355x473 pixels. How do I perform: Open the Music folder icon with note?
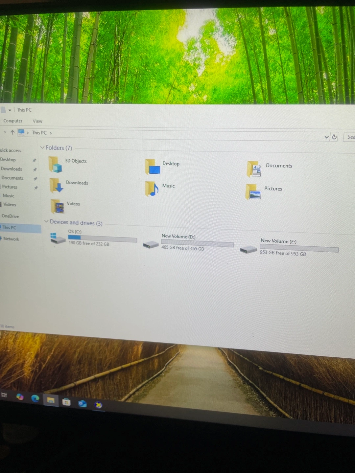(152, 189)
